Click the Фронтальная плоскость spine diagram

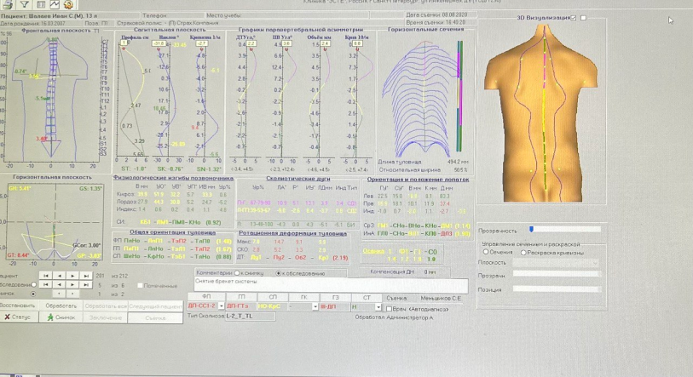[53, 98]
